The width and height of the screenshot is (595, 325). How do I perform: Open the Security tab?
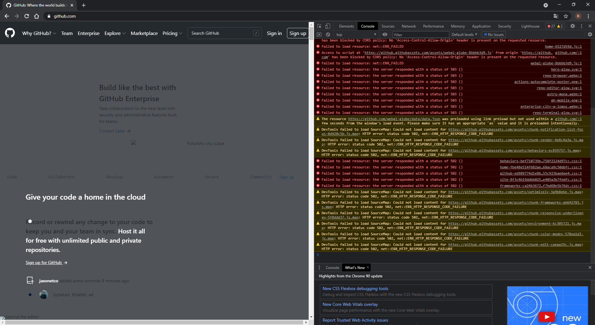coord(505,26)
